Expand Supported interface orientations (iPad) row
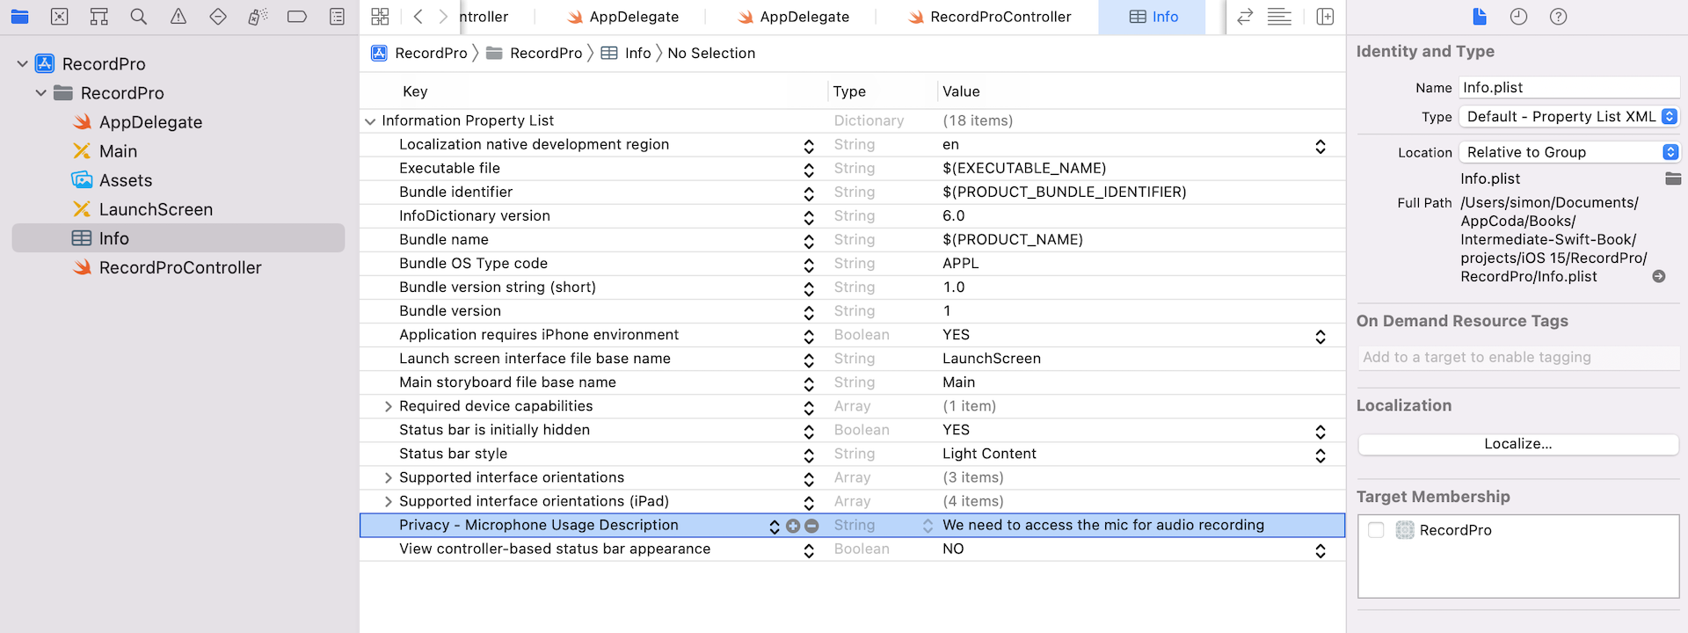1688x633 pixels. tap(388, 501)
